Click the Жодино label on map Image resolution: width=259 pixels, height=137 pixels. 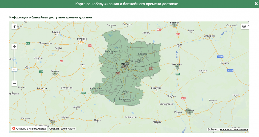[139, 62]
